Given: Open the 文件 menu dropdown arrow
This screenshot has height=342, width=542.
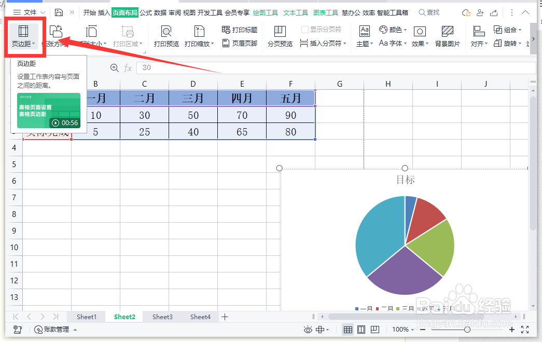Looking at the screenshot, I should [42, 13].
